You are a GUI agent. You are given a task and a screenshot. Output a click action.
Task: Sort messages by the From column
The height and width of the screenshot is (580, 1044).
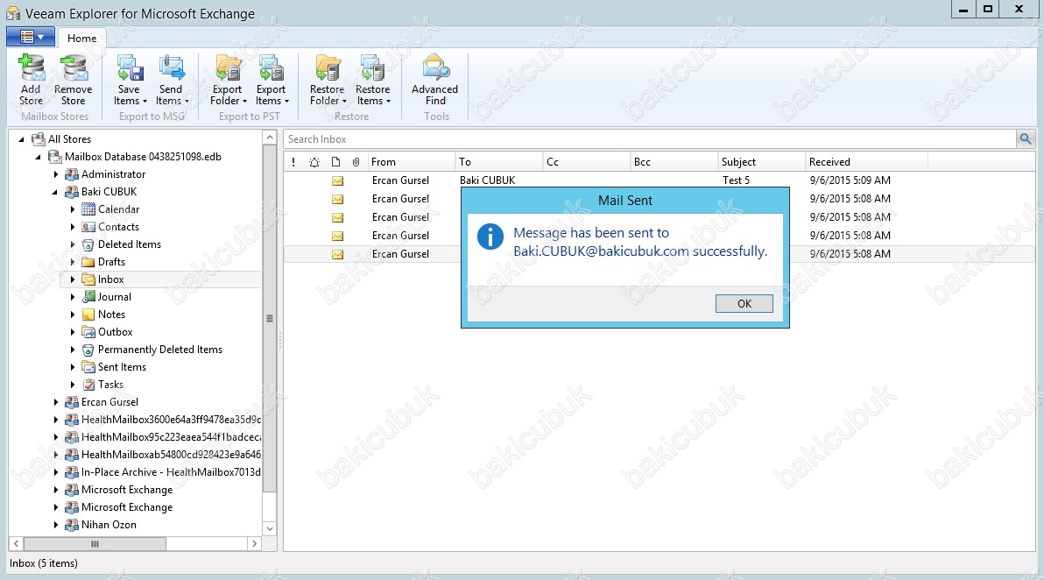410,162
